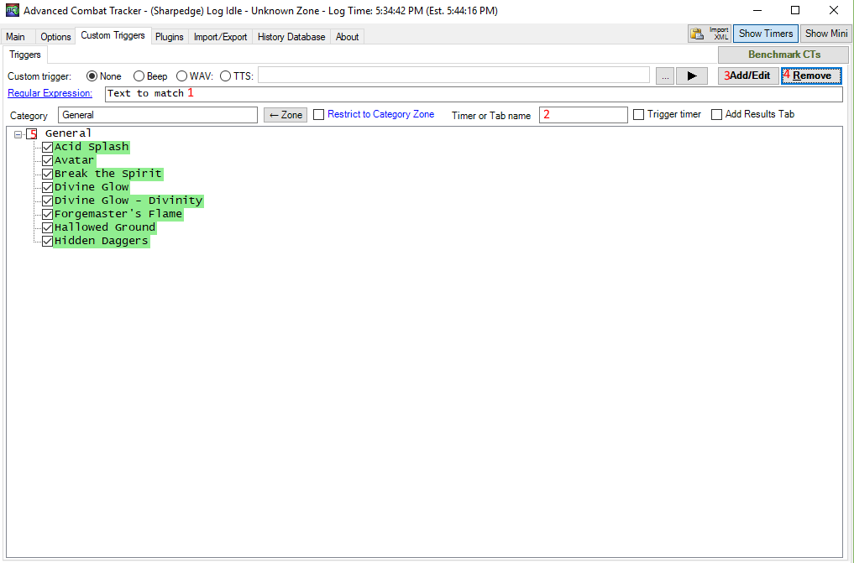Click the Regular Expression text field
The image size is (854, 563).
[x=474, y=94]
